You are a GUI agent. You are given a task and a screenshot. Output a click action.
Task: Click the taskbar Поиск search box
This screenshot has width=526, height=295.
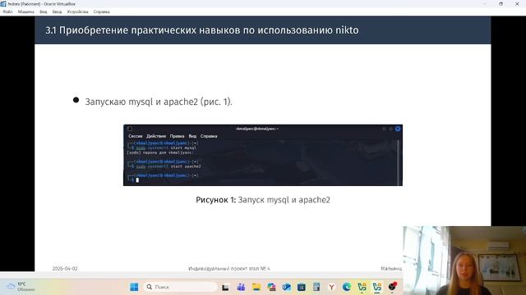pyautogui.click(x=181, y=287)
